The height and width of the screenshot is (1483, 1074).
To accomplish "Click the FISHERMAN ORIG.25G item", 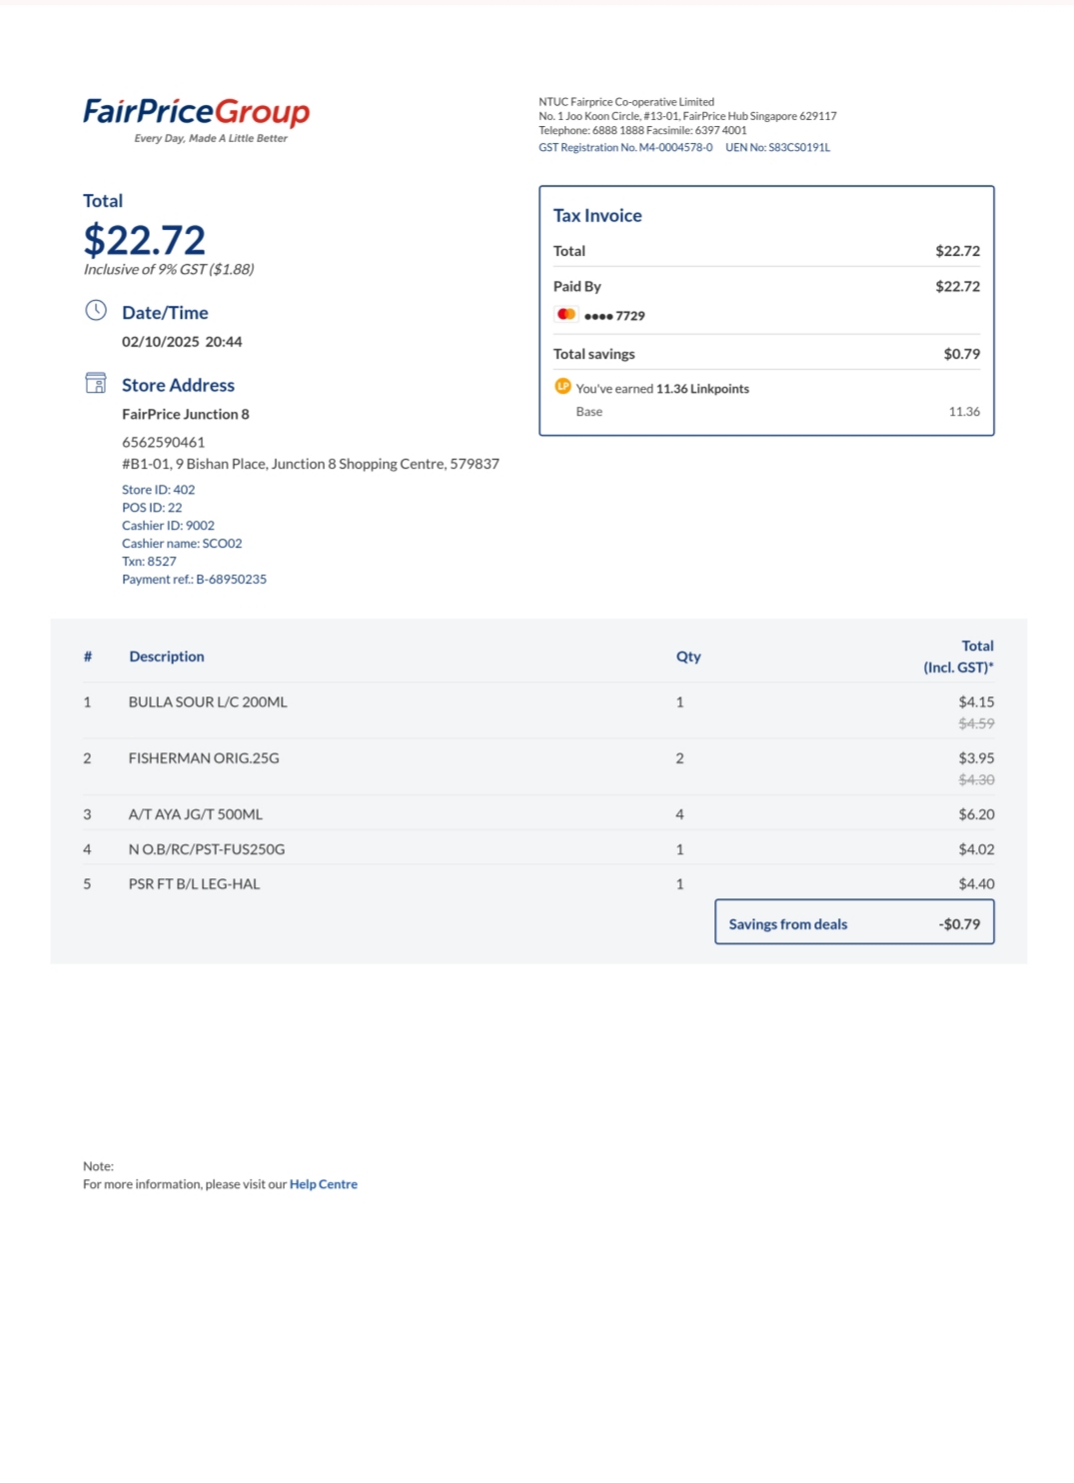I will tap(204, 758).
